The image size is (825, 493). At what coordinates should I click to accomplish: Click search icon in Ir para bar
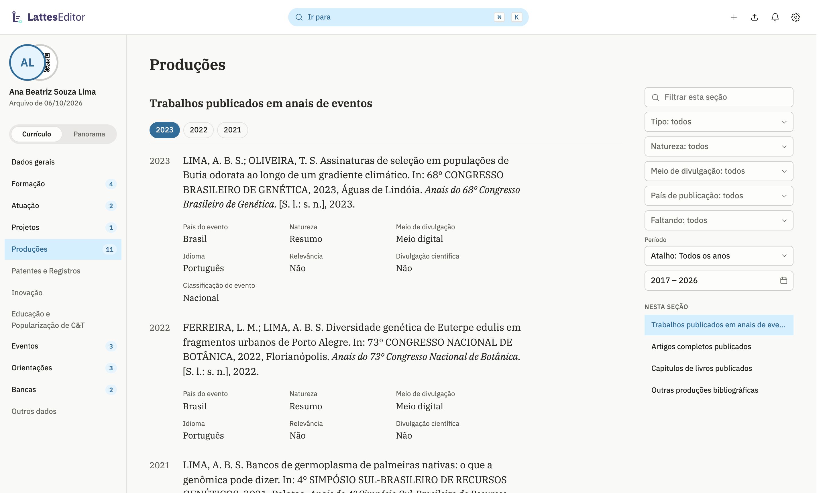299,17
